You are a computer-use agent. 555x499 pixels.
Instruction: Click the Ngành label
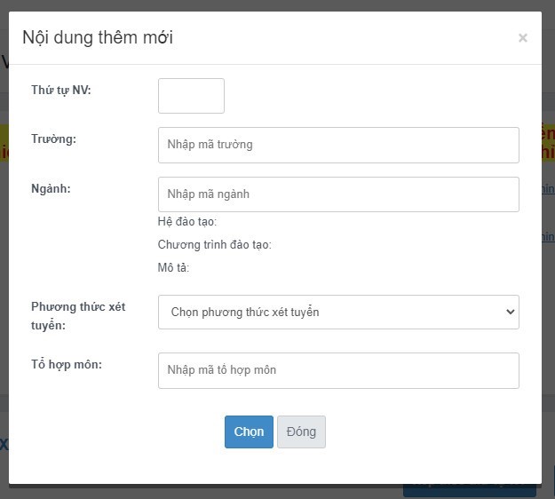click(x=51, y=188)
